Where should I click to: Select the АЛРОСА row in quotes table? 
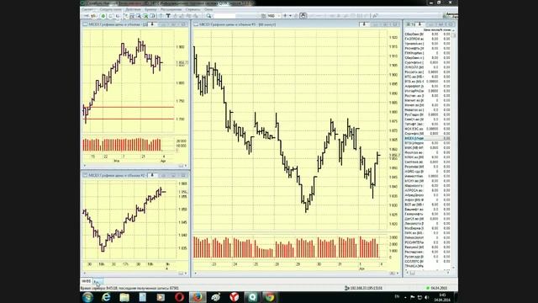point(428,190)
